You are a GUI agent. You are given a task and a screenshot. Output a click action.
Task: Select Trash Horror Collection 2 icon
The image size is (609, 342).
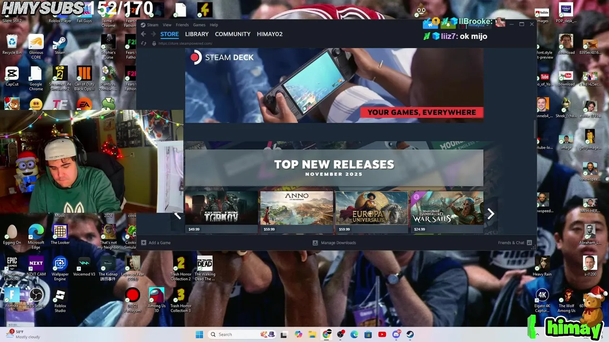coord(181,268)
